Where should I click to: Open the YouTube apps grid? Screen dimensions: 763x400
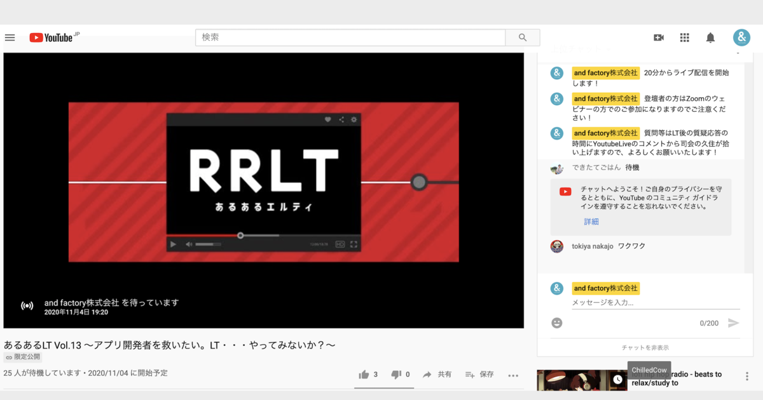tap(685, 37)
